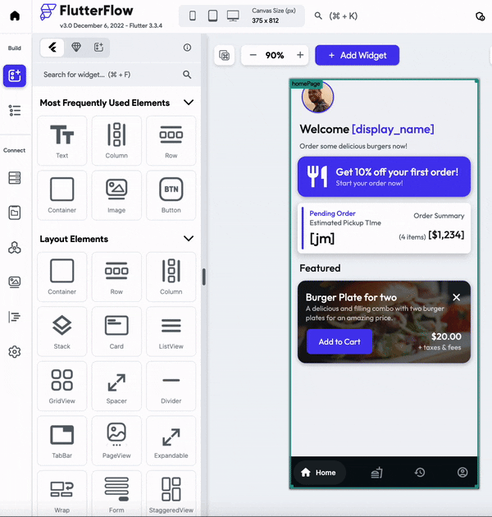Pick the Divider widget
Screen dimensions: 492x517
click(171, 386)
